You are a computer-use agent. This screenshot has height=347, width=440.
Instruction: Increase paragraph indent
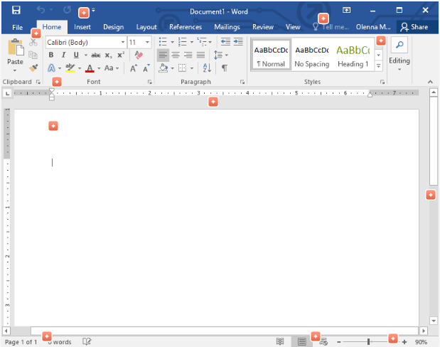point(238,42)
